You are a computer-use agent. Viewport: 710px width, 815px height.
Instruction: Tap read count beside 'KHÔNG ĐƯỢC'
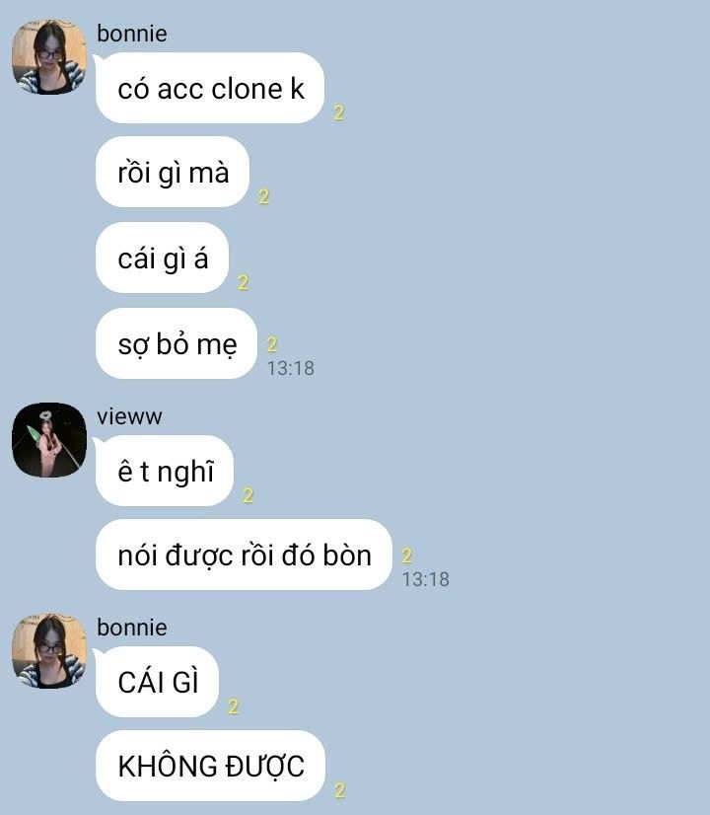pos(339,790)
